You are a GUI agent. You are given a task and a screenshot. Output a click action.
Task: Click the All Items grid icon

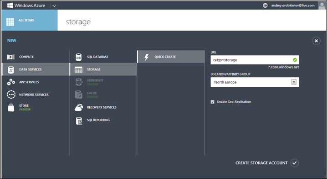pyautogui.click(x=10, y=22)
